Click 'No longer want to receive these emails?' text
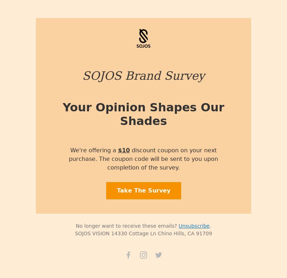This screenshot has width=287, height=278. 126,226
